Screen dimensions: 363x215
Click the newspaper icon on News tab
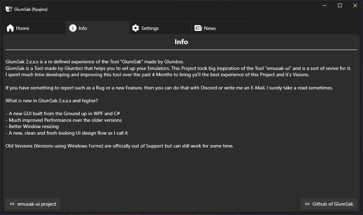pos(198,28)
